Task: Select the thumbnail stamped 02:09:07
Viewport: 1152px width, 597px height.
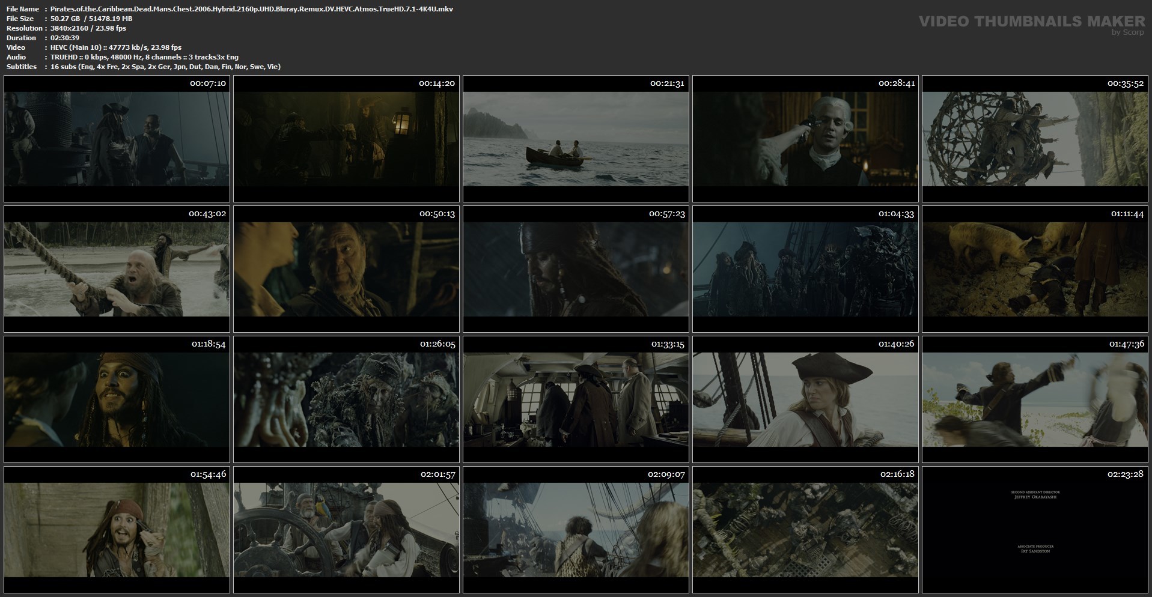Action: click(x=576, y=530)
